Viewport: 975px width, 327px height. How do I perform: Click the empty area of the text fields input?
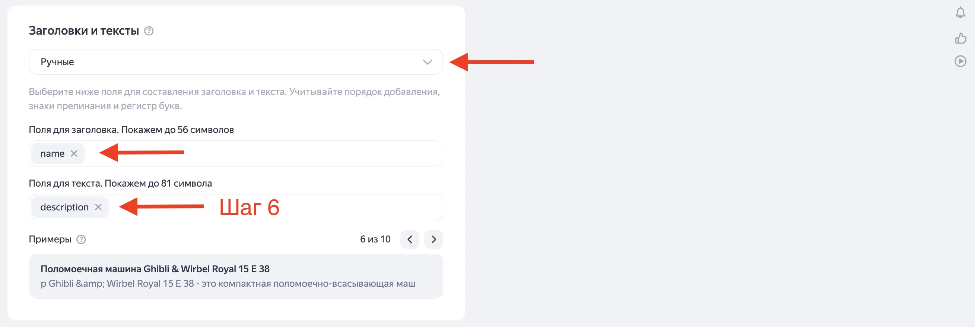341,207
